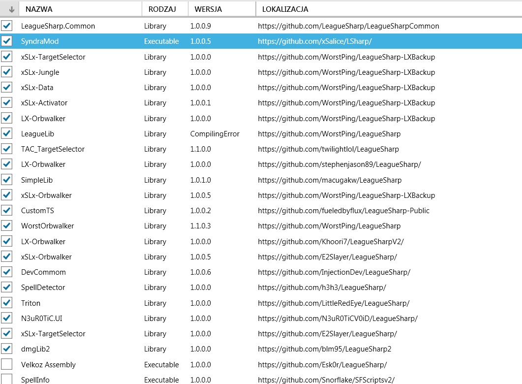Click version 1.1.0.3 of WorstOrbwalker

(200, 226)
